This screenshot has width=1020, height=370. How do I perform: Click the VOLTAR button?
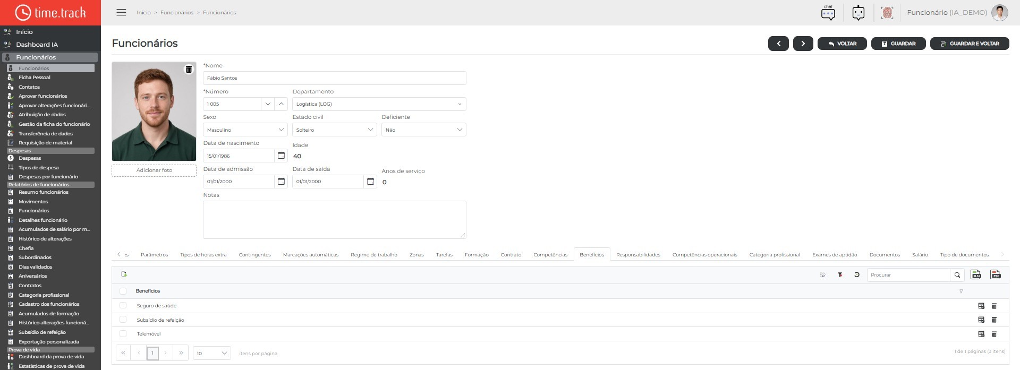tap(842, 44)
